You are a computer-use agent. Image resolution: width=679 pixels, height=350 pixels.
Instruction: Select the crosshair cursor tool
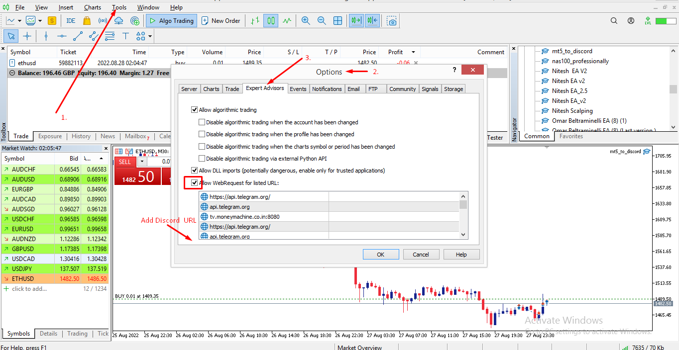pyautogui.click(x=27, y=36)
